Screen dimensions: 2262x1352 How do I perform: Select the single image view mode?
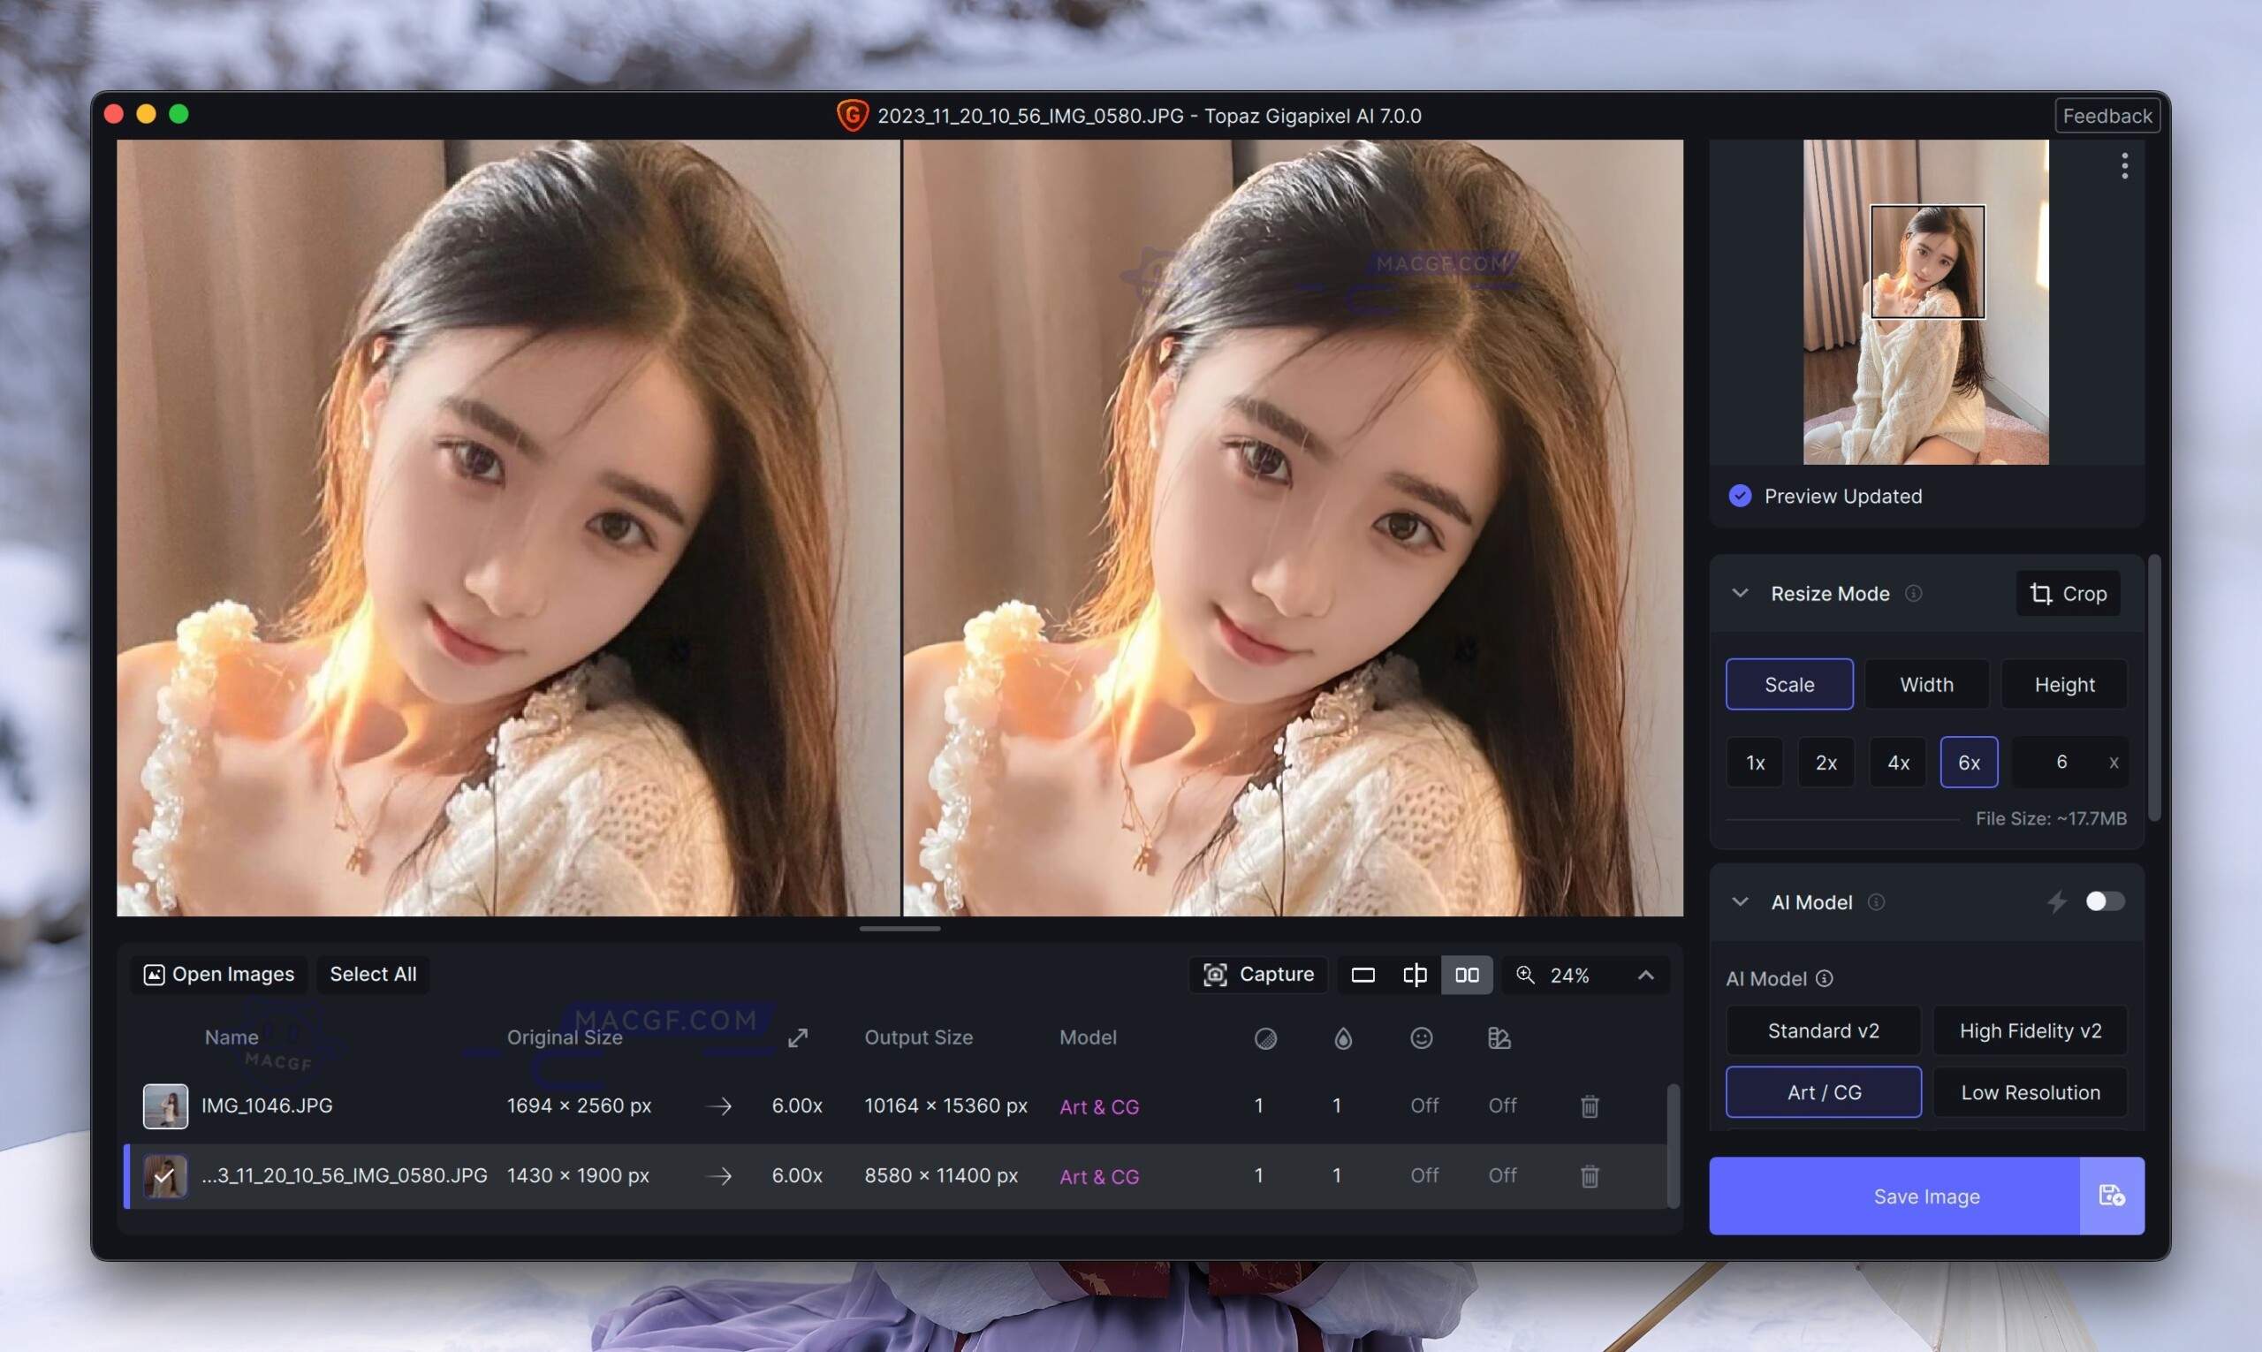coord(1362,974)
